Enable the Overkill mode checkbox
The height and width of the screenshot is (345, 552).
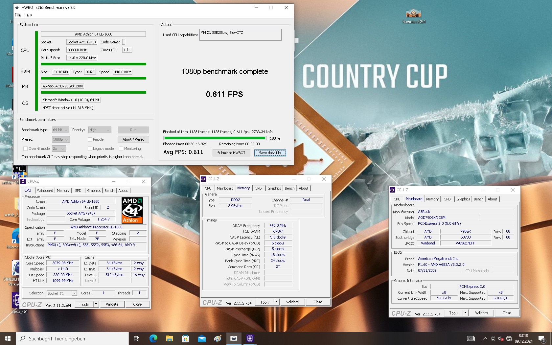point(25,149)
